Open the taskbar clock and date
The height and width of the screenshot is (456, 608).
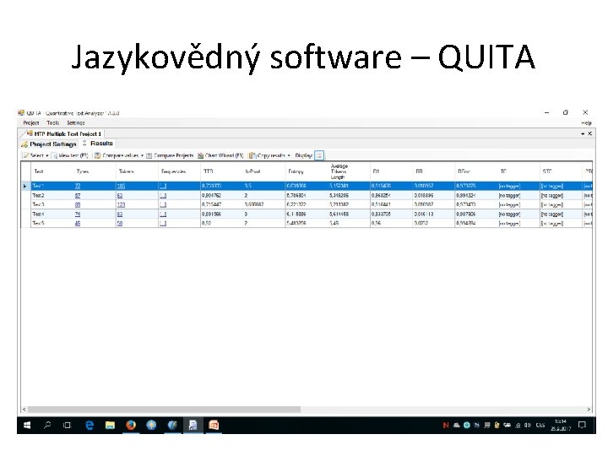point(561,426)
